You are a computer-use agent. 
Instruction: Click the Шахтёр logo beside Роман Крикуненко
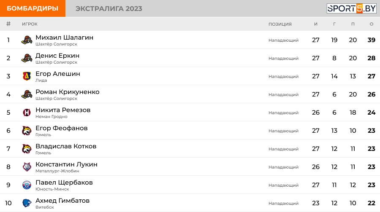pyautogui.click(x=27, y=94)
